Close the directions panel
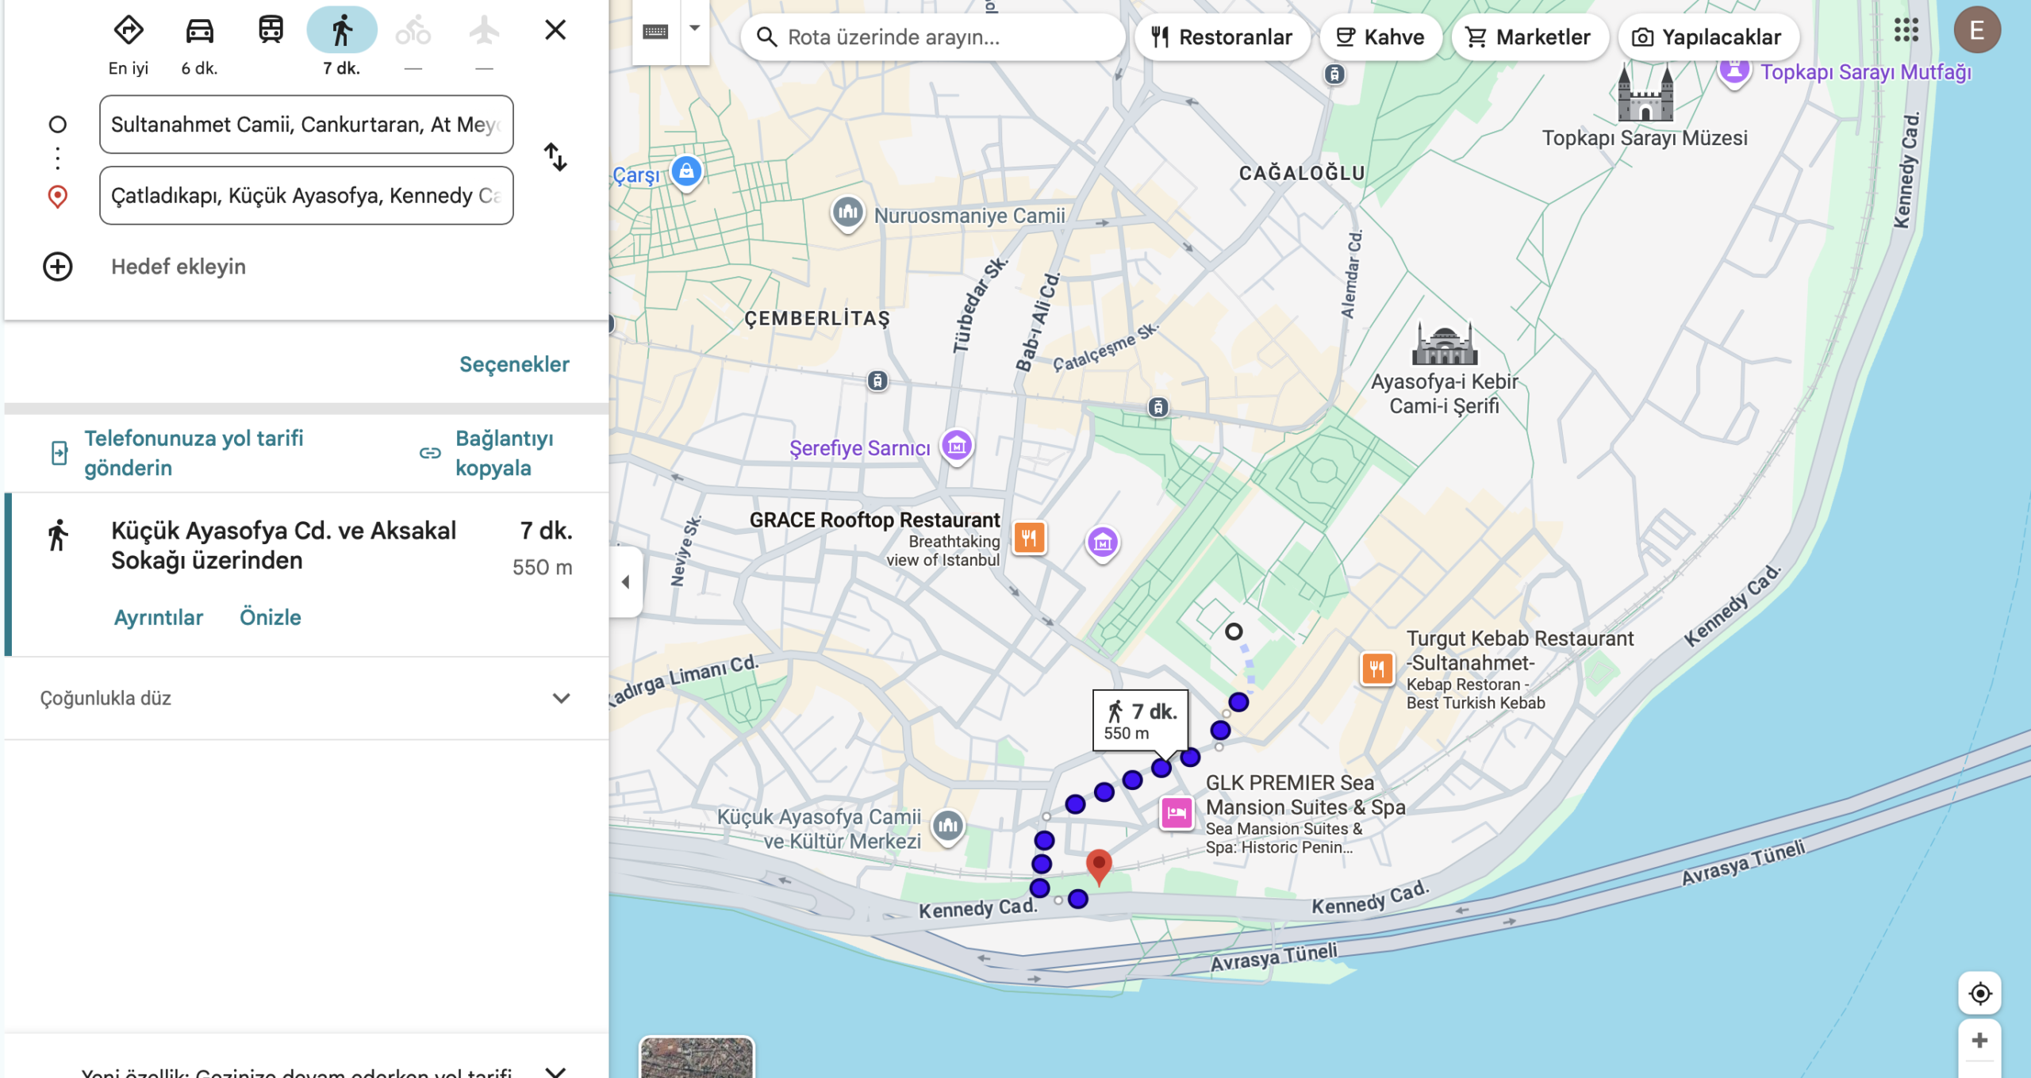This screenshot has height=1078, width=2031. point(555,30)
